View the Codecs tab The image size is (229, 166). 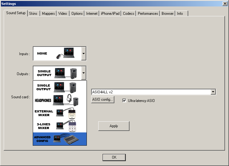pyautogui.click(x=129, y=14)
